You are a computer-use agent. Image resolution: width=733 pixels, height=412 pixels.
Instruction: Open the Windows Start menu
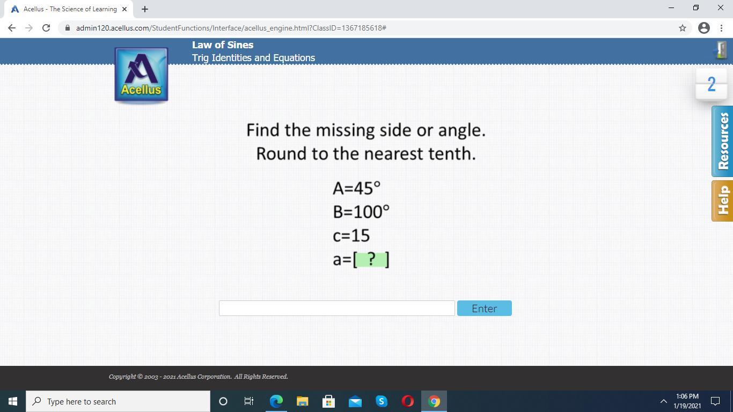pos(13,401)
